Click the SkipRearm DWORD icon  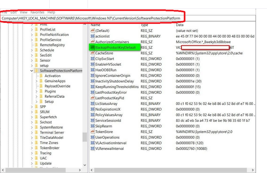click(x=93, y=126)
